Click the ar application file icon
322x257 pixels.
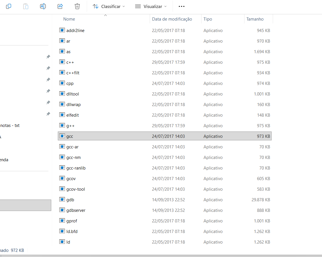(x=62, y=41)
